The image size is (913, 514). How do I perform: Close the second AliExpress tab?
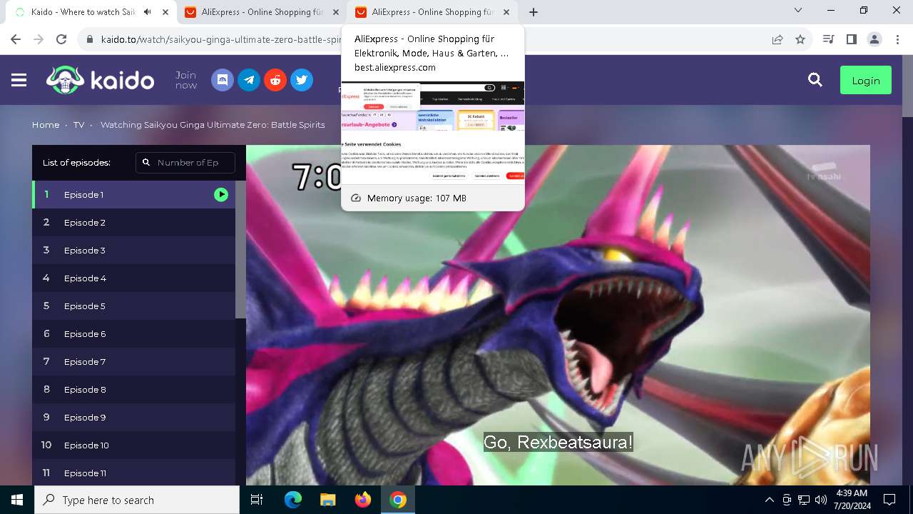pos(506,12)
